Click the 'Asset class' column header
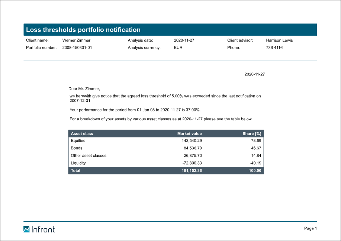Screen dimensions: 341x241 [x=82, y=133]
